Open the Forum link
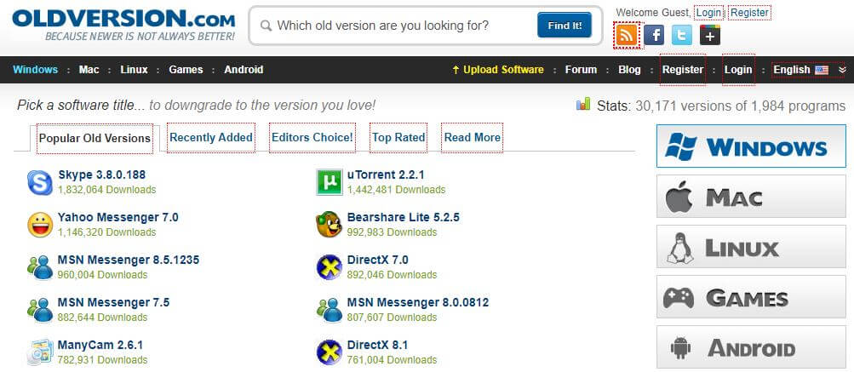This screenshot has width=854, height=372. (582, 70)
